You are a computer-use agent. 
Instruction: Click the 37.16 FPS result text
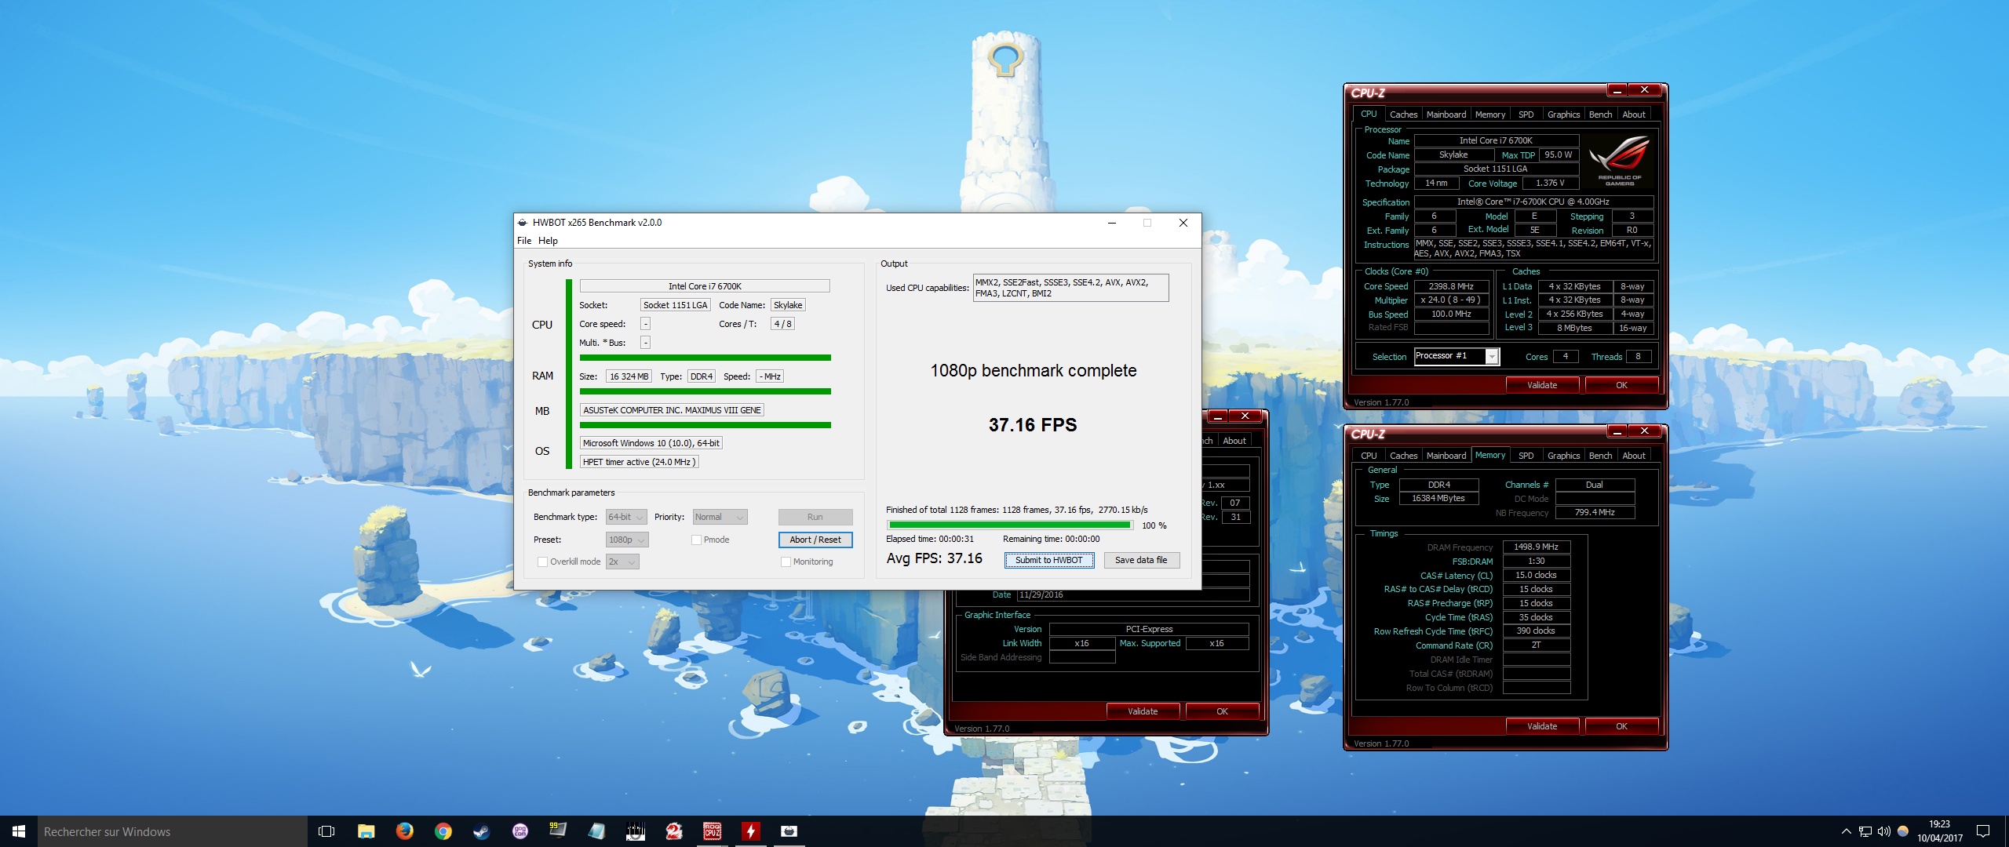click(x=1033, y=425)
